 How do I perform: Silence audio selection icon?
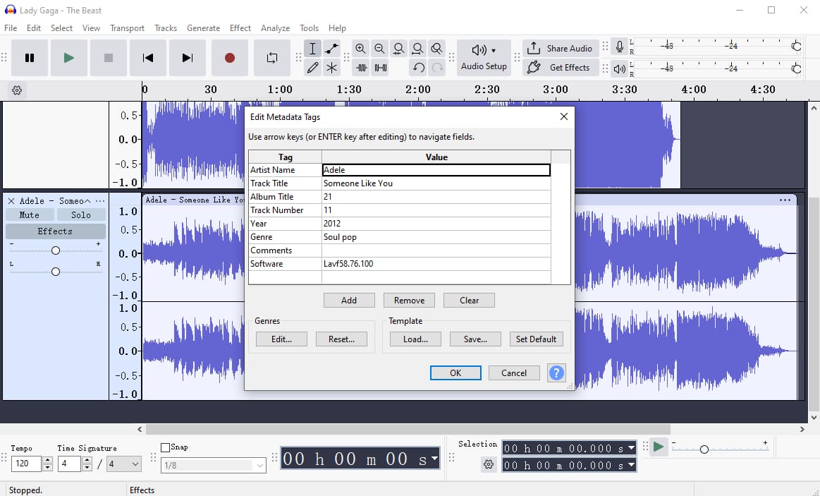(381, 68)
